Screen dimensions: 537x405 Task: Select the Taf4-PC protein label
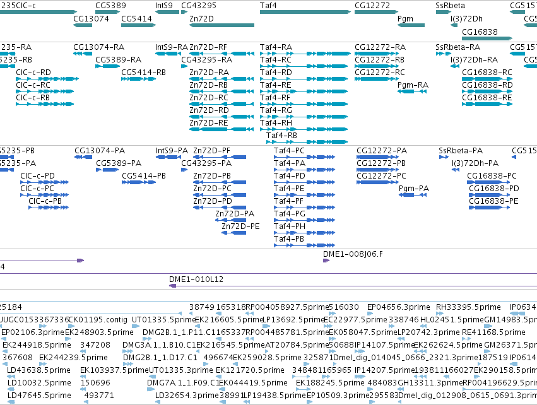pos(290,151)
